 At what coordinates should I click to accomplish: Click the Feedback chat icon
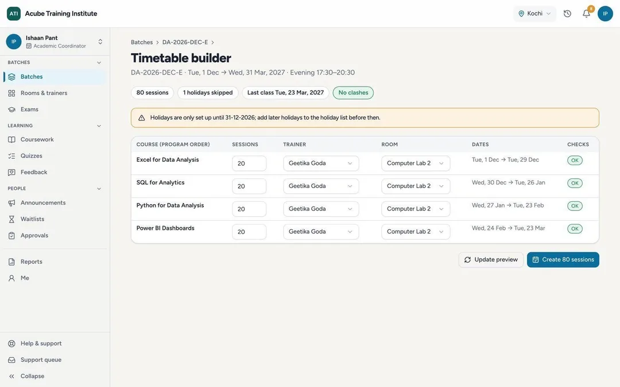11,172
